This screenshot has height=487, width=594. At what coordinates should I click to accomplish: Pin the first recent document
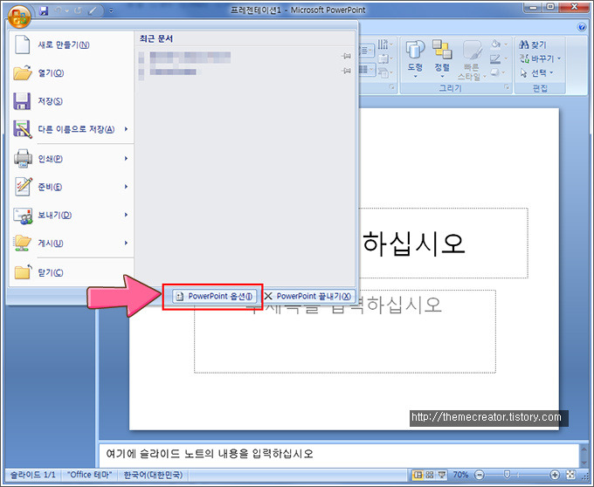pos(346,57)
